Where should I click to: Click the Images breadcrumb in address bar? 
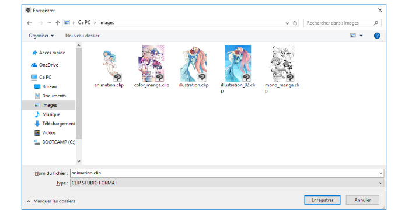tap(107, 23)
